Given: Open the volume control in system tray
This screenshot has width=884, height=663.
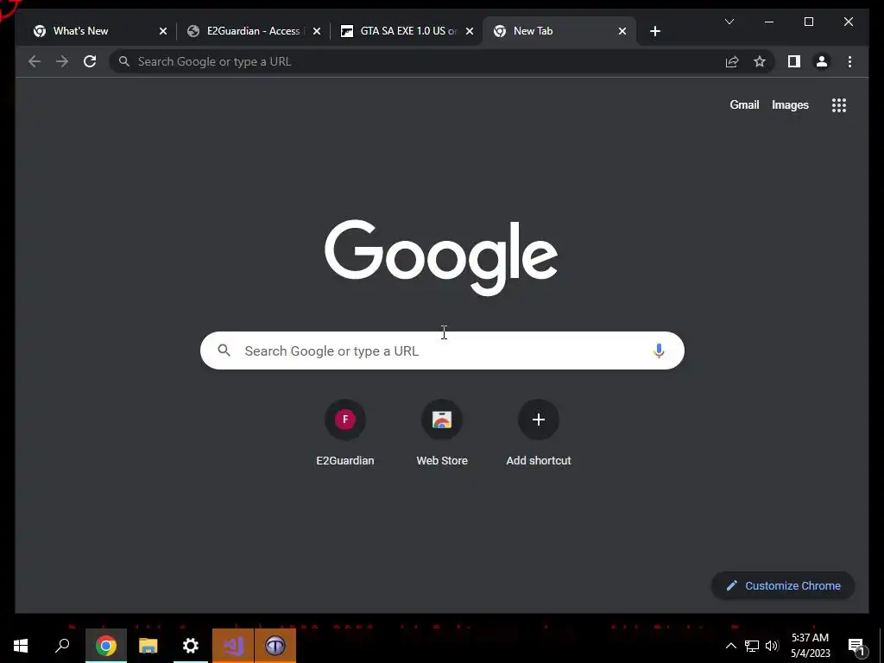Looking at the screenshot, I should point(772,646).
